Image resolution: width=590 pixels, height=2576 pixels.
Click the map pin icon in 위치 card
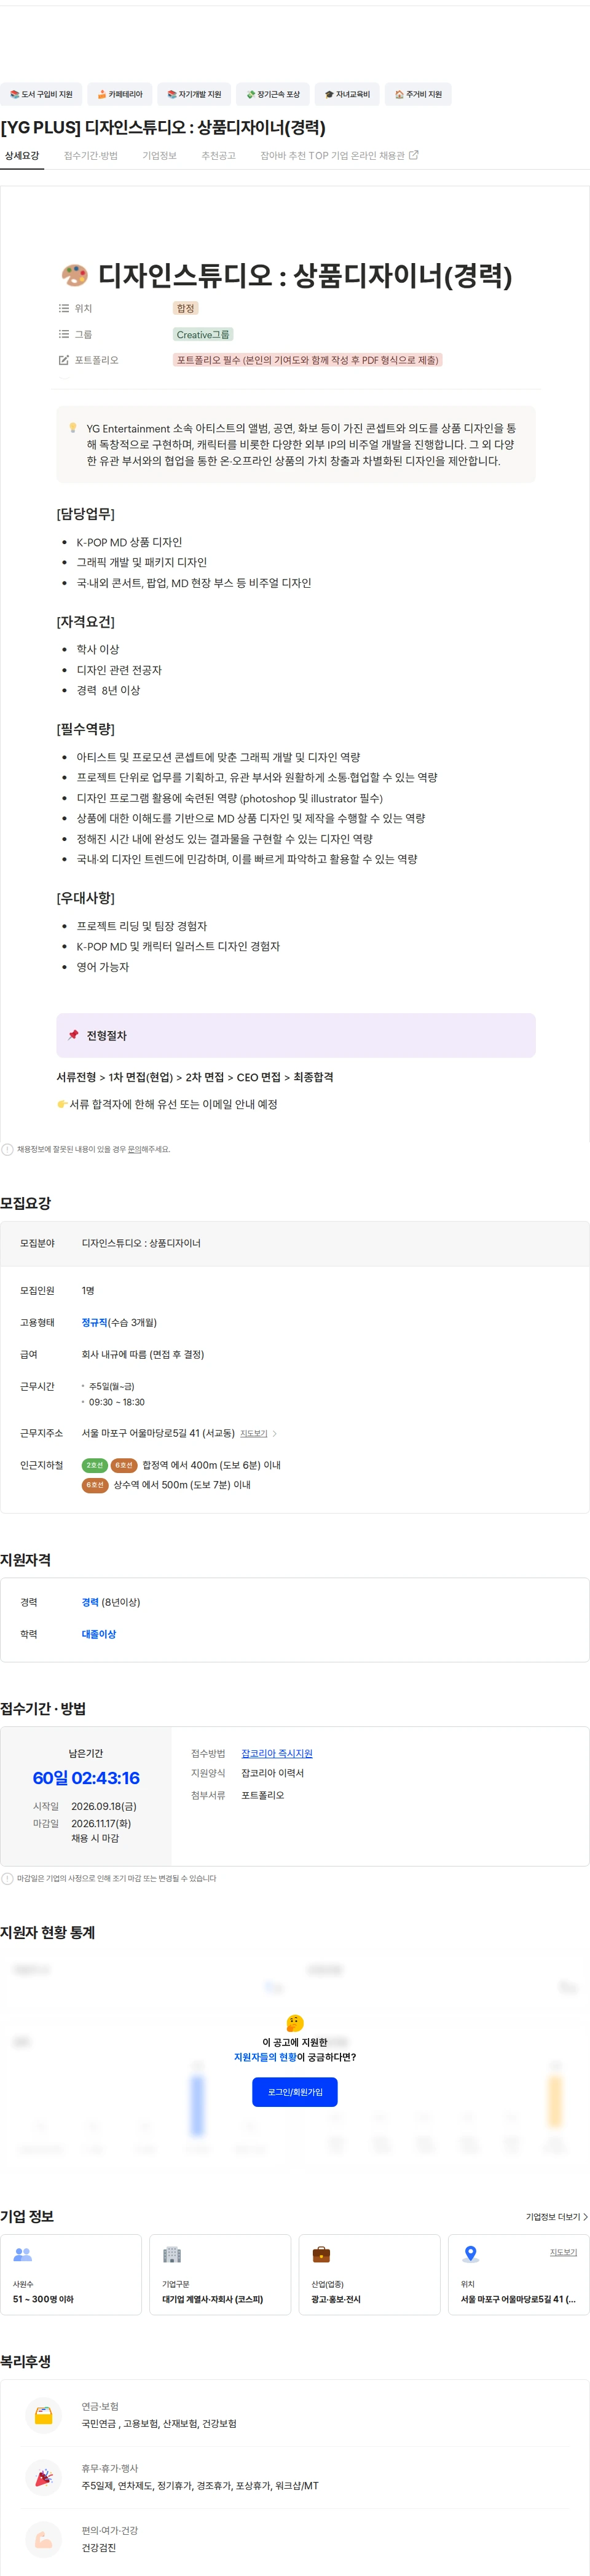[470, 2255]
